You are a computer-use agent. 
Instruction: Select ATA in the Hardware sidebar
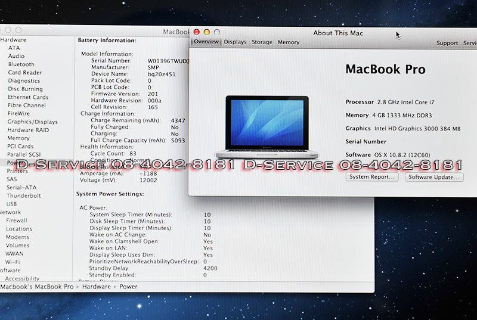click(x=14, y=48)
